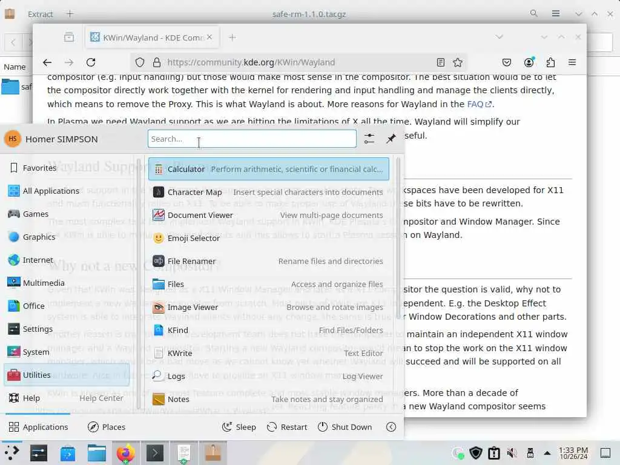Open Firefox account icon
Screen dimensions: 620x465
(x=529, y=62)
